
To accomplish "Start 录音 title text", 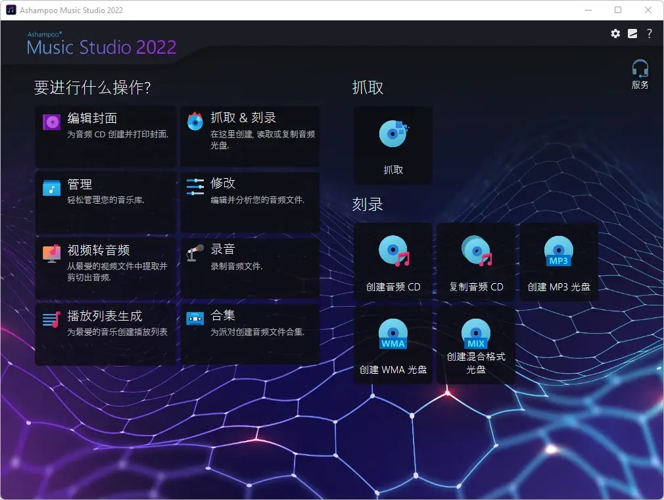I will (223, 249).
